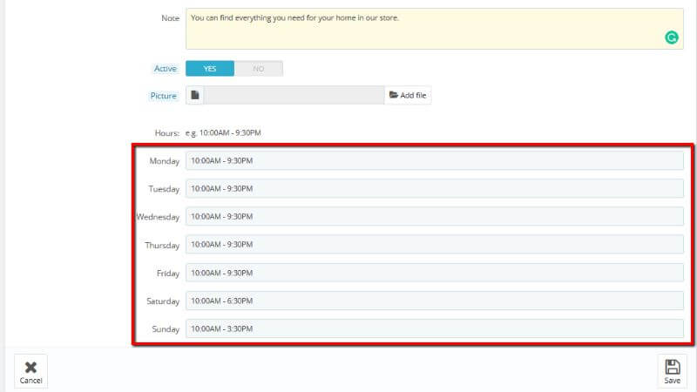Edit the Tuesday hours field
Image resolution: width=697 pixels, height=392 pixels.
click(x=434, y=188)
